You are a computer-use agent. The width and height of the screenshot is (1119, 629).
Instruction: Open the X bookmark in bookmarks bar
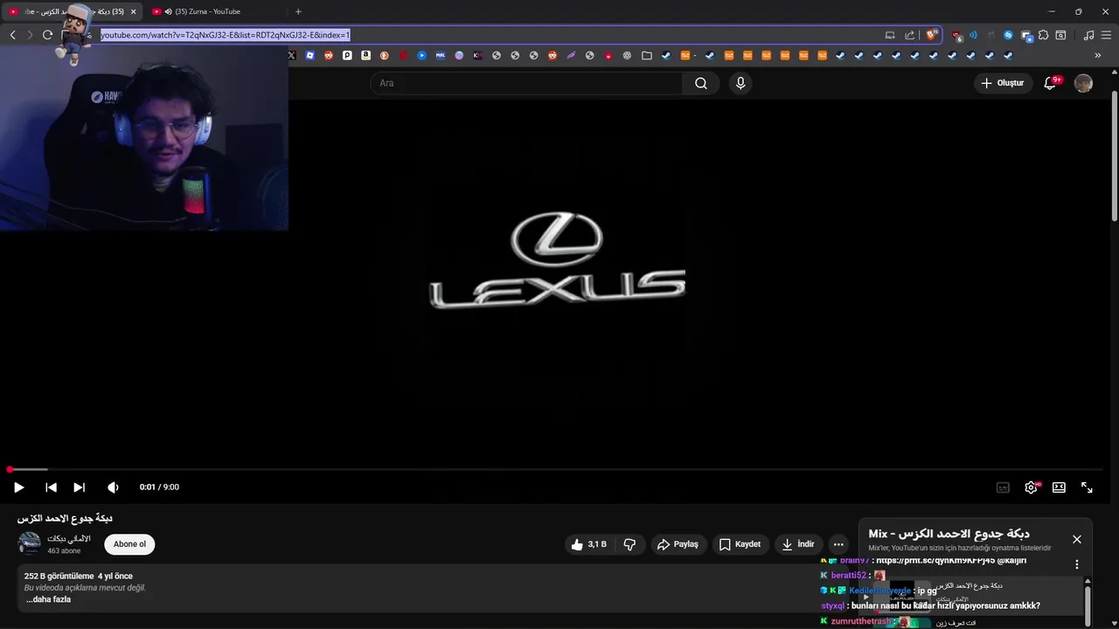point(292,55)
